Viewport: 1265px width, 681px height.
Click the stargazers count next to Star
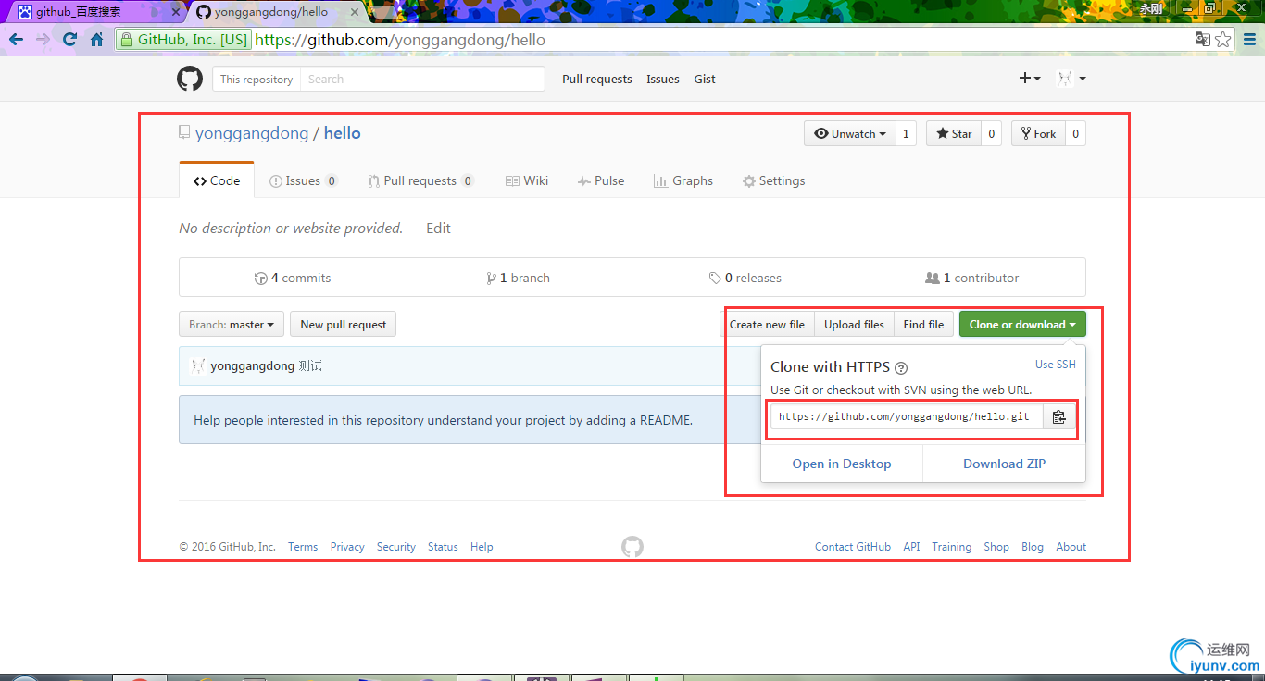991,134
